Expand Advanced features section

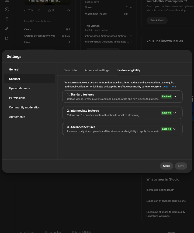click(175, 129)
